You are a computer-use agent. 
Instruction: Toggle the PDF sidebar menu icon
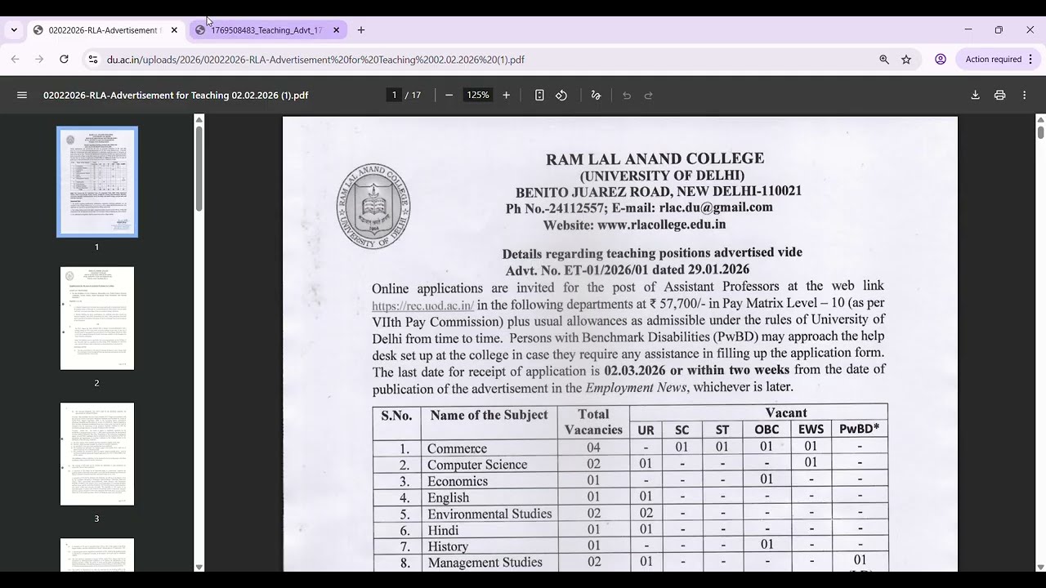(22, 95)
